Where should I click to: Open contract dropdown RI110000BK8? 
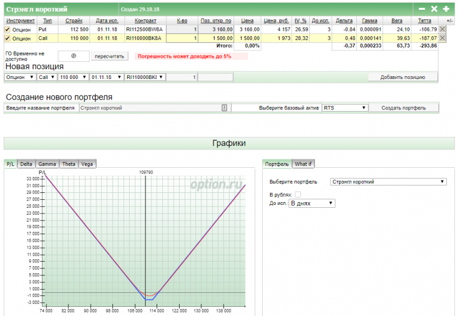coord(145,77)
